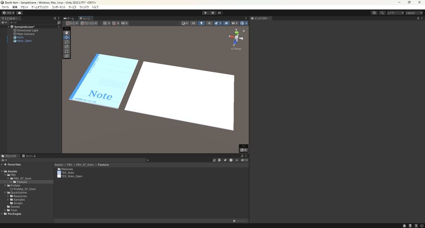This screenshot has height=228, width=425.
Task: Open the ゲームオブジェクト menu
Action: tap(40, 7)
